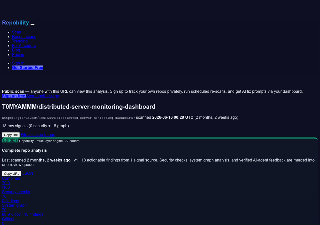Click the scanned date 2026-06-16 00:28 UTC
This screenshot has height=225, width=320.
click(x=173, y=117)
